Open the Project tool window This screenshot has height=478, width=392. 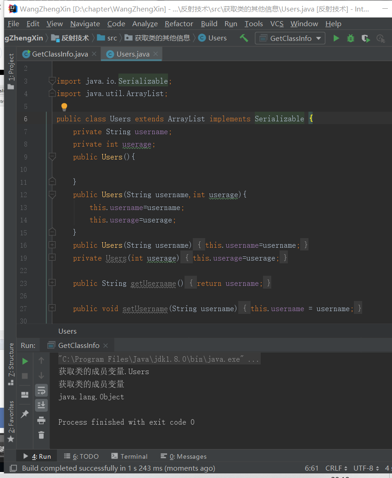pos(11,72)
